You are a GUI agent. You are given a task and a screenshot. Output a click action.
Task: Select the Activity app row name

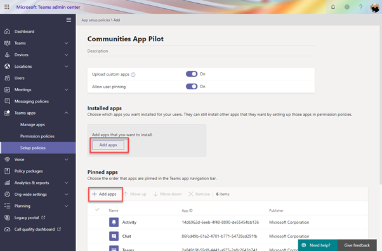click(129, 222)
